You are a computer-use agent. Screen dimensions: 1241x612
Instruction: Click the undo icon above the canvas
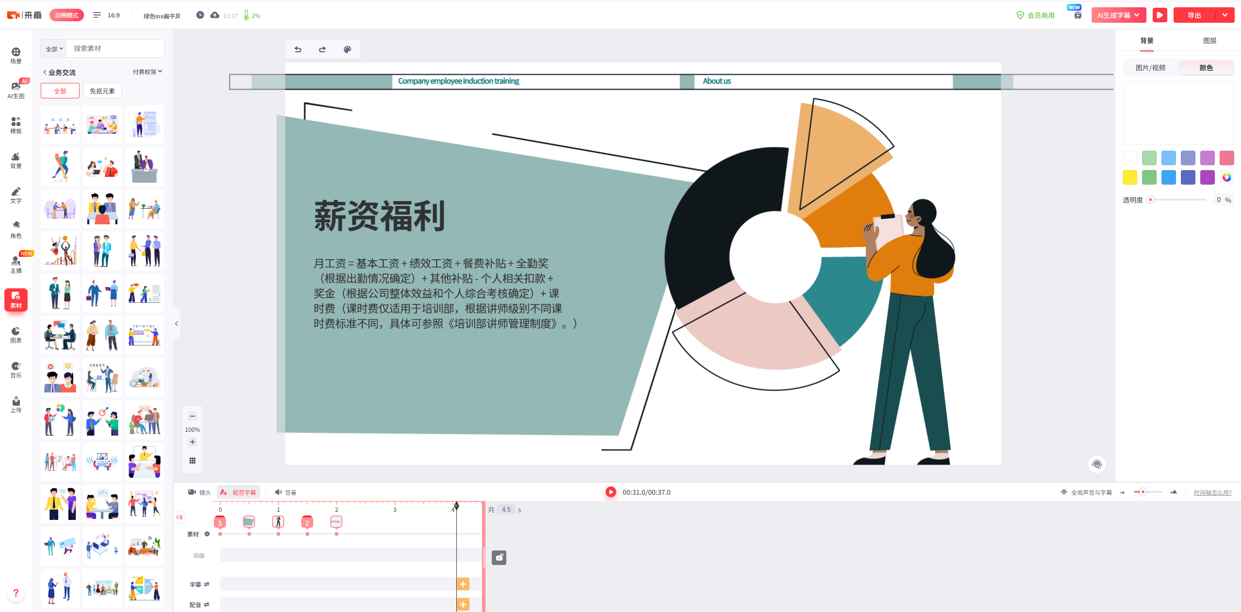(x=297, y=49)
